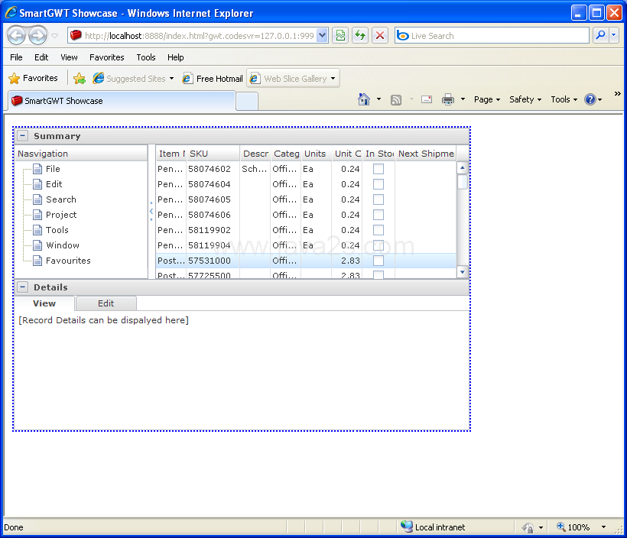The image size is (627, 538).
Task: Go forward with the browser Forward arrow
Action: coord(38,36)
